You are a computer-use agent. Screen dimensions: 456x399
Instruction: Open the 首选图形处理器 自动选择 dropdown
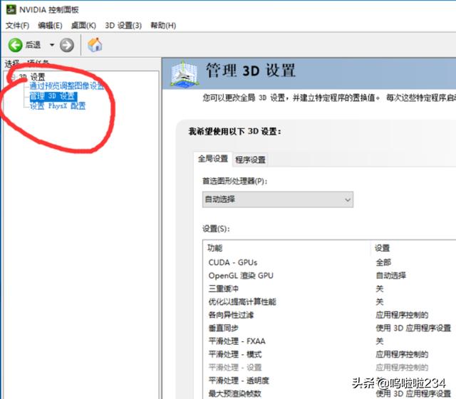pyautogui.click(x=278, y=199)
